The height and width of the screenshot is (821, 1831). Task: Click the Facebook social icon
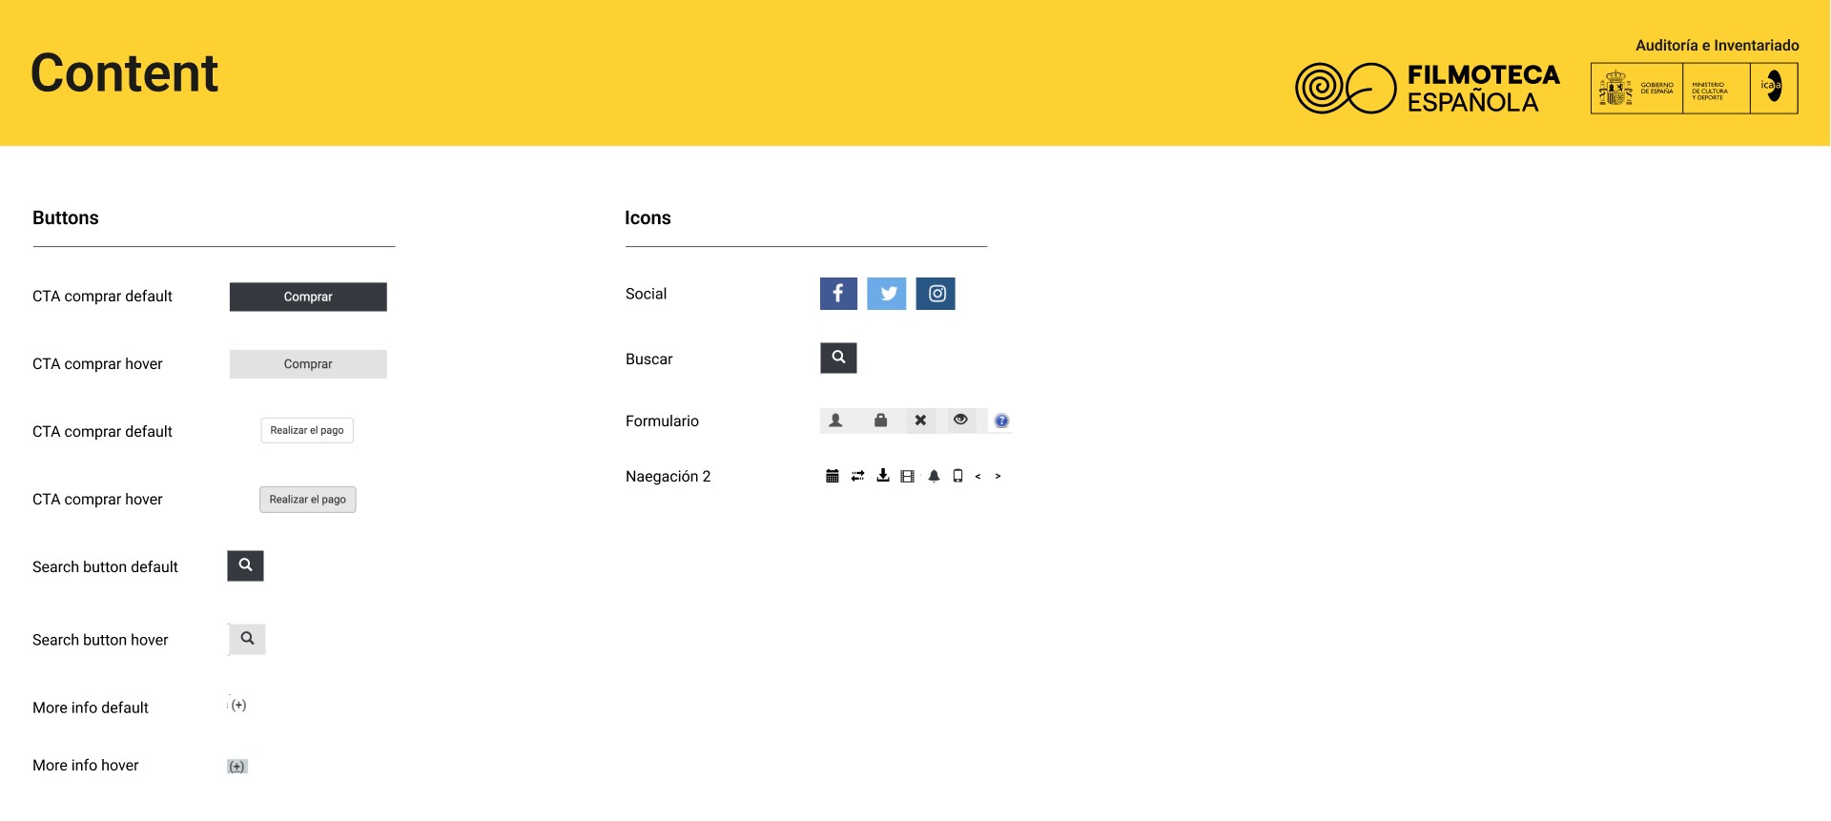click(838, 294)
